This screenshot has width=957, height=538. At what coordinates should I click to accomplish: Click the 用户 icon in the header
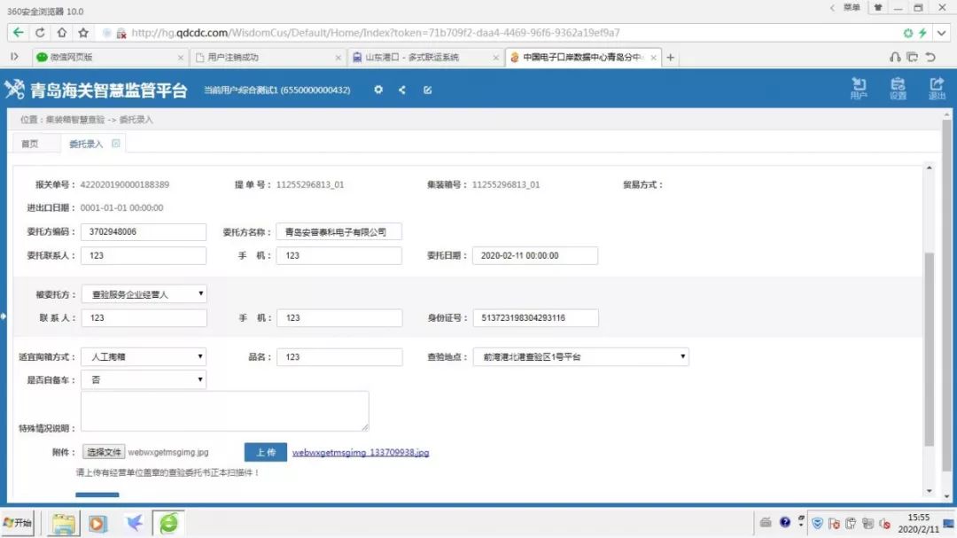point(858,88)
